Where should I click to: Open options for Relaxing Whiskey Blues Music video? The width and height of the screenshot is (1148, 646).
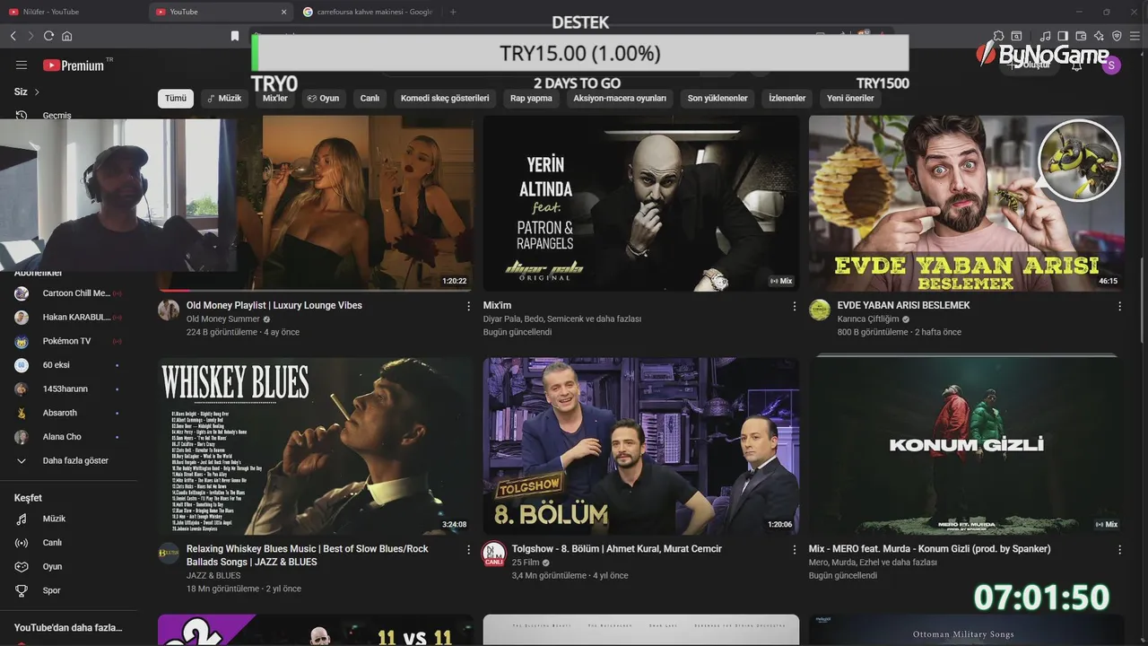click(468, 549)
